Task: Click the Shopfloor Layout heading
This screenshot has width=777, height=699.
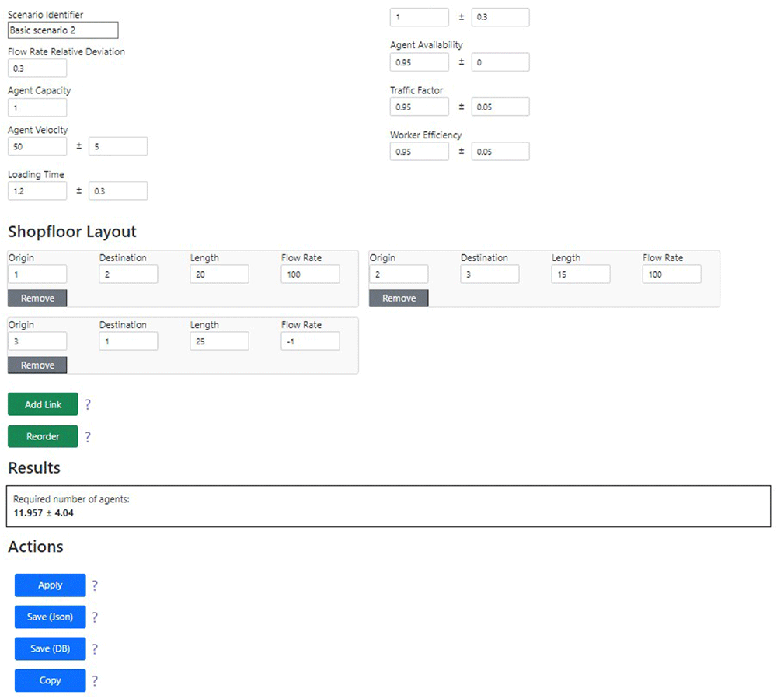Action: click(71, 232)
